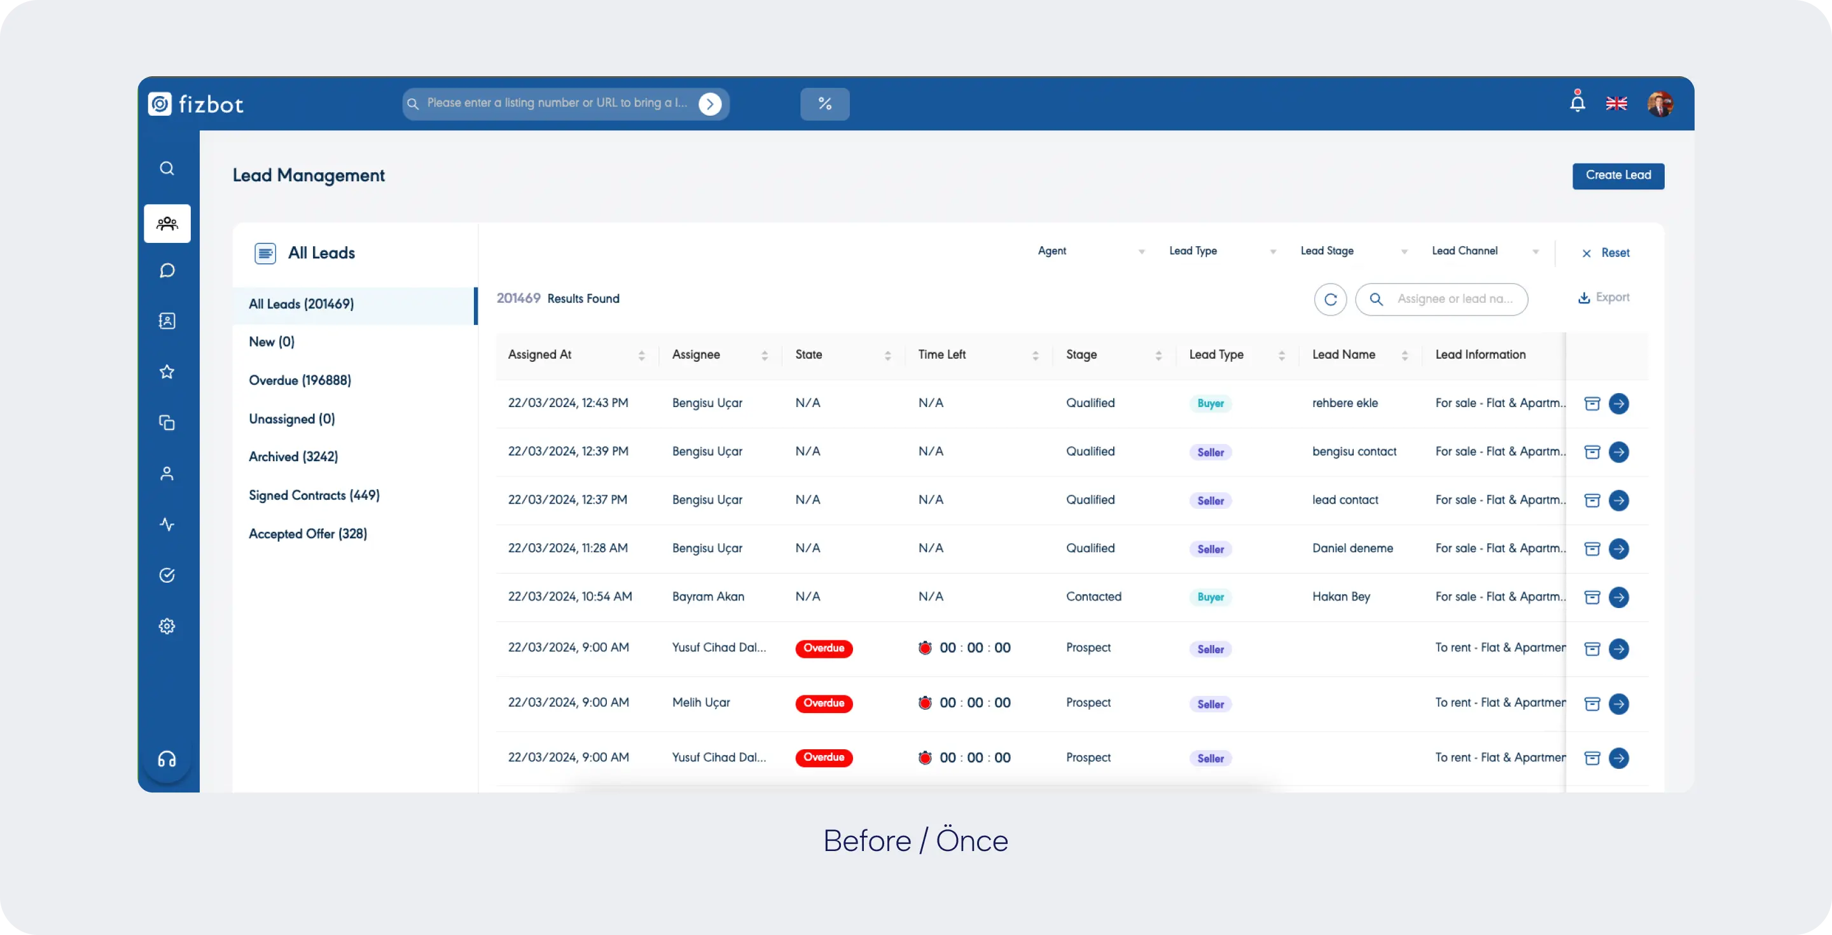Toggle sort on Time Left column
Image resolution: width=1832 pixels, height=935 pixels.
coord(1035,356)
